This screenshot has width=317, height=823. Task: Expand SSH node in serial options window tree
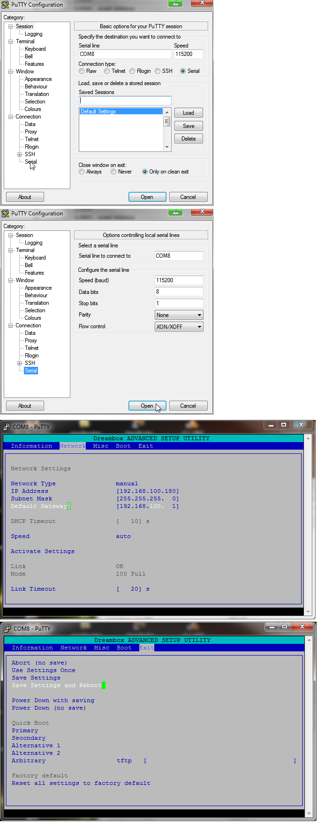(x=20, y=363)
